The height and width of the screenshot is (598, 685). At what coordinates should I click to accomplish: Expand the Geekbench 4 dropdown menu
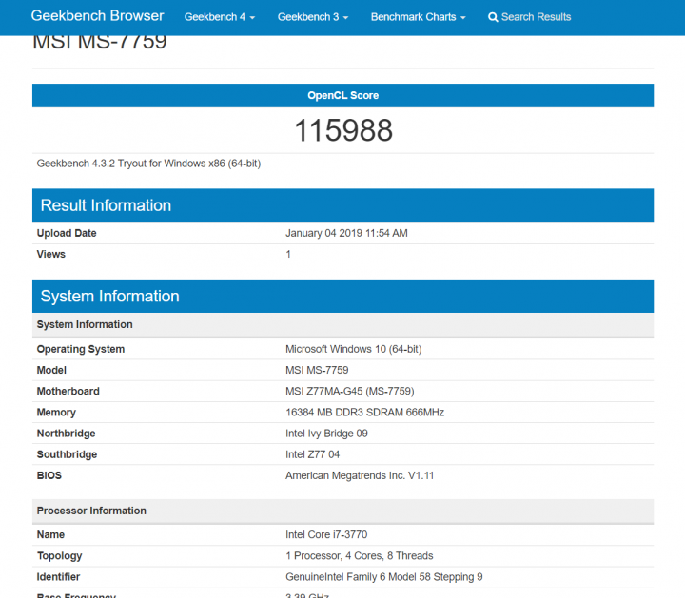220,17
